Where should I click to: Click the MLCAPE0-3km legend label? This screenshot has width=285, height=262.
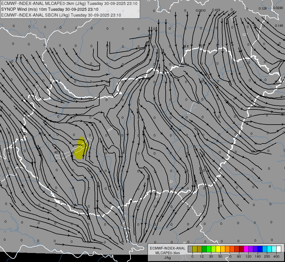(x=168, y=253)
